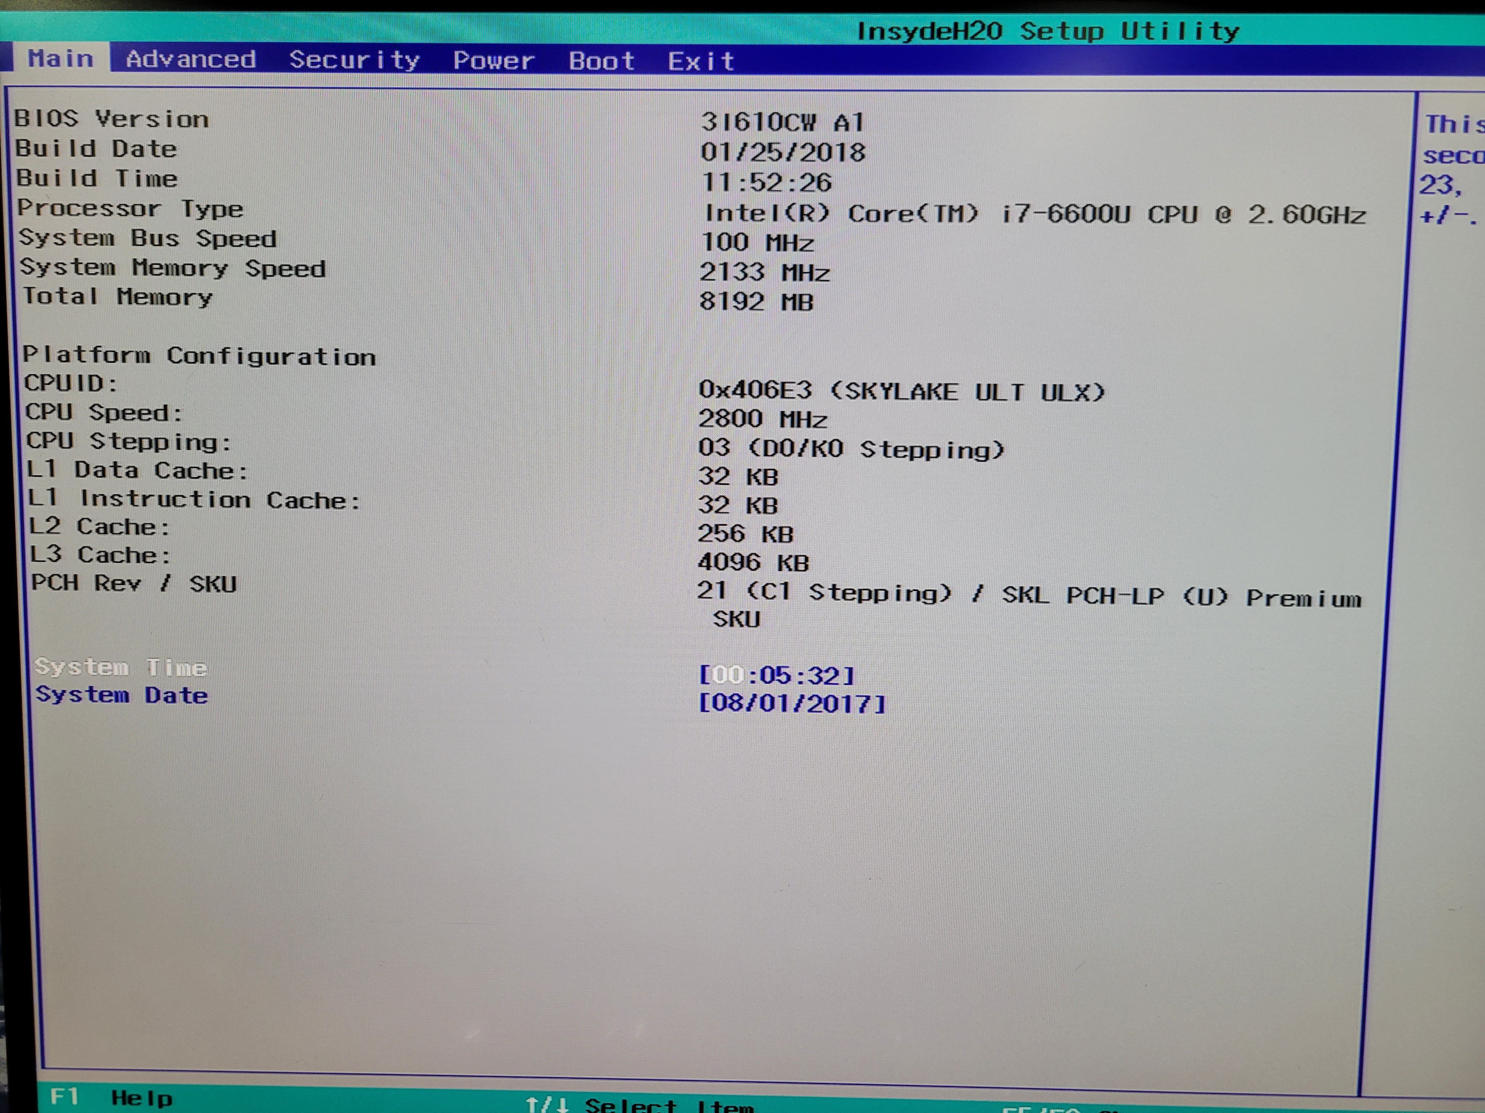The height and width of the screenshot is (1113, 1485).
Task: Click the 0x406E3 SKYLAKE ULT ULX value
Action: click(902, 391)
